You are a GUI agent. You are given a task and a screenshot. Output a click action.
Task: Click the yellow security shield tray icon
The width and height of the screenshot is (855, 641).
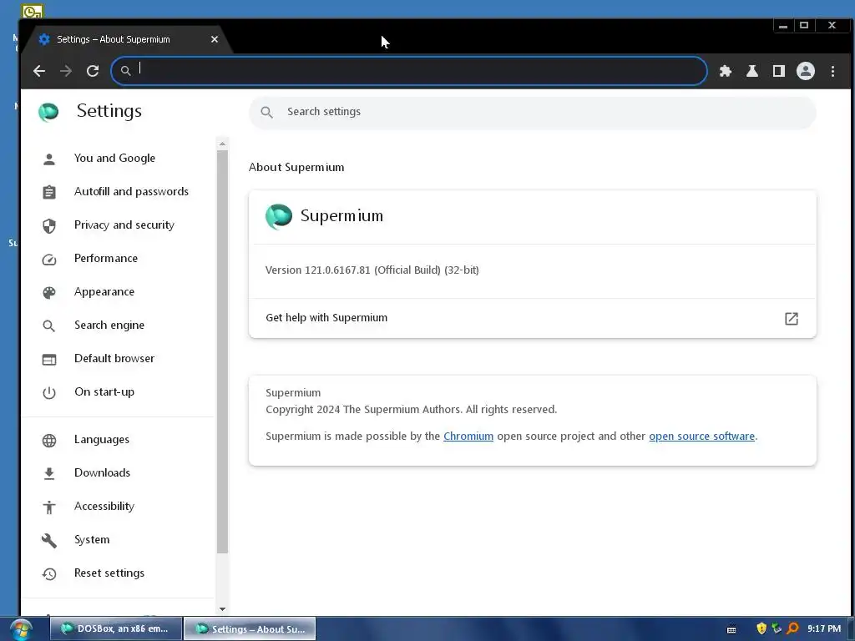coord(761,628)
